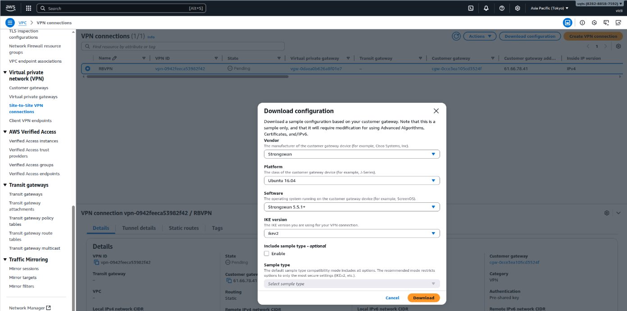The image size is (627, 311).
Task: Switch to the Tunnel details tab
Action: [x=139, y=228]
